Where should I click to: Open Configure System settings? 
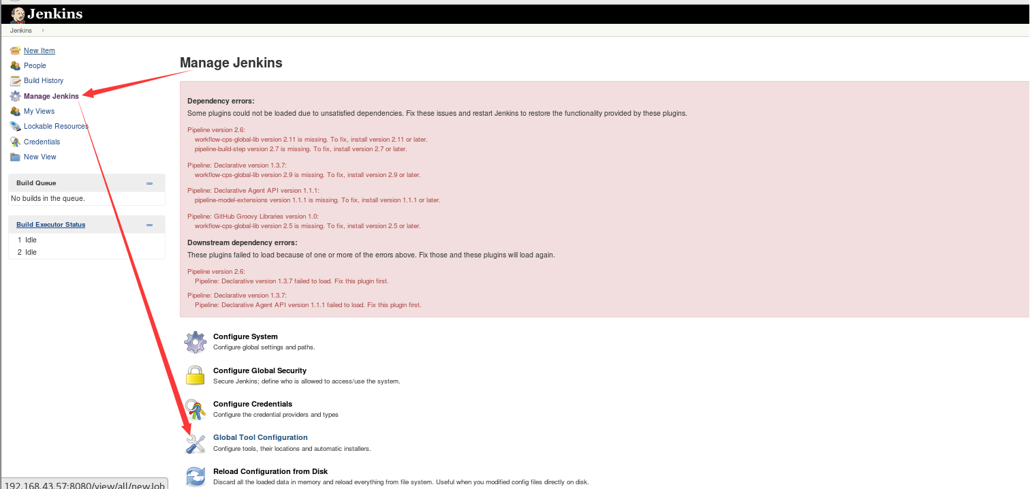pyautogui.click(x=245, y=336)
